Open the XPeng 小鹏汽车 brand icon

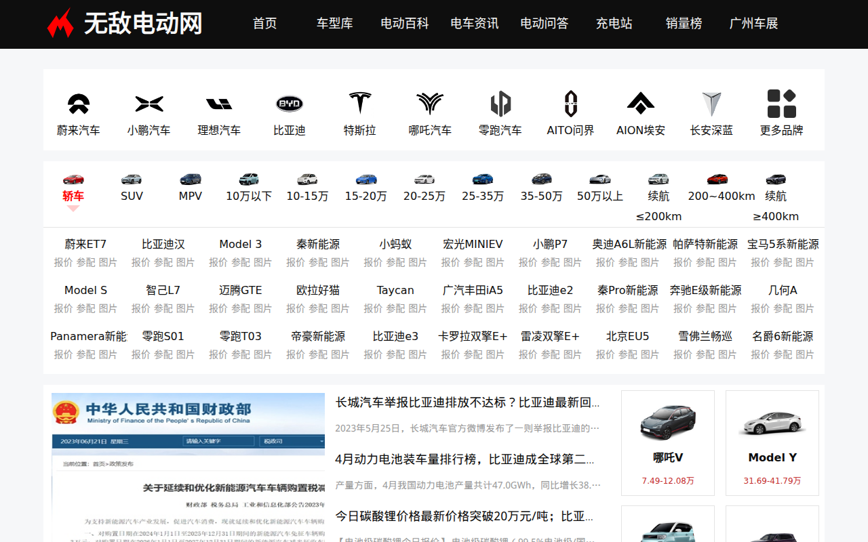coord(149,104)
